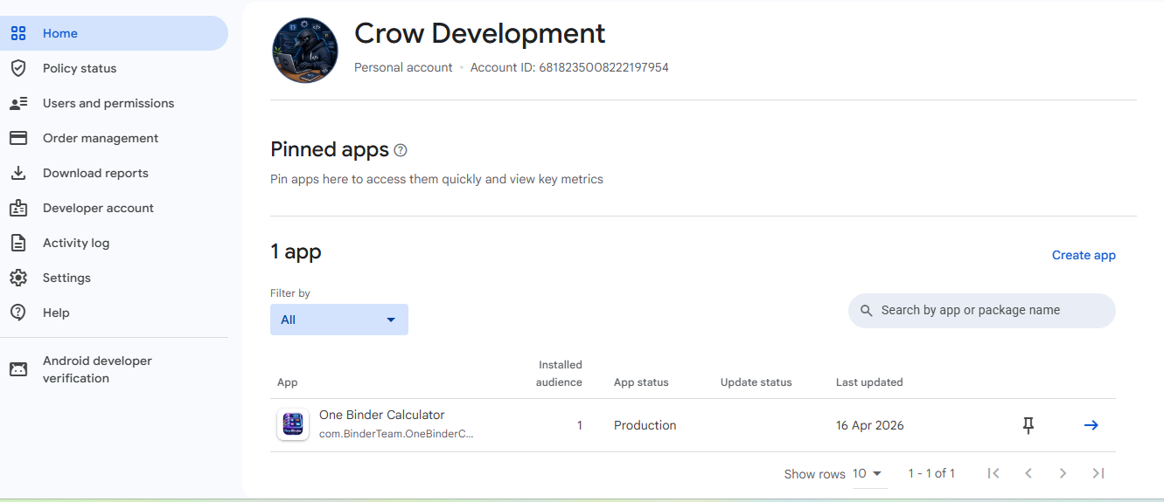The image size is (1164, 502).
Task: Open Download reports menu item
Action: tap(95, 173)
